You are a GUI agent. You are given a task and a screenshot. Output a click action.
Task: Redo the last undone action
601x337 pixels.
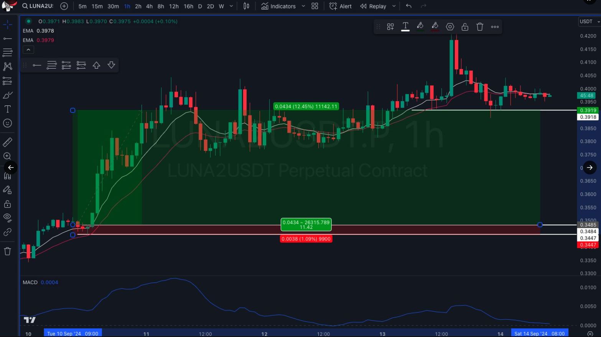point(424,6)
